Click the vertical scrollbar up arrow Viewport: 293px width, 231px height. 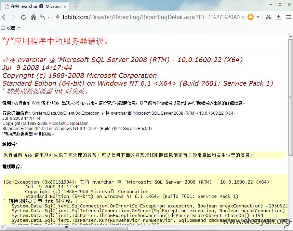point(291,36)
